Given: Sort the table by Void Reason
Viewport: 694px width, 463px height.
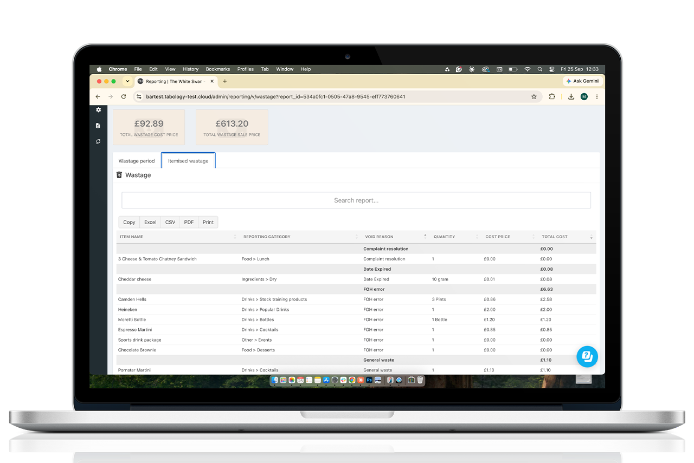Looking at the screenshot, I should tap(395, 237).
